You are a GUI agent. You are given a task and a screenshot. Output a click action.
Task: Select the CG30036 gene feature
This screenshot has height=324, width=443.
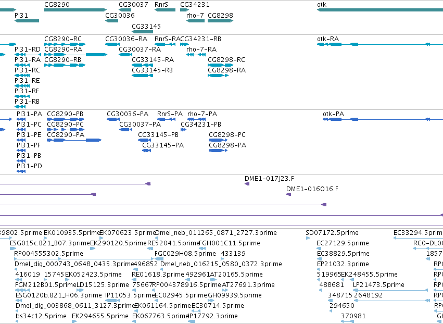111,21
